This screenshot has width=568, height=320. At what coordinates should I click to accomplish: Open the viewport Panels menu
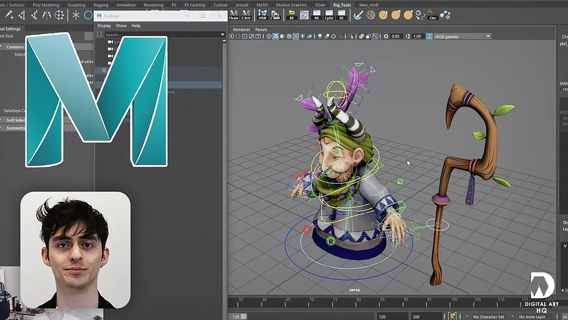pyautogui.click(x=261, y=29)
